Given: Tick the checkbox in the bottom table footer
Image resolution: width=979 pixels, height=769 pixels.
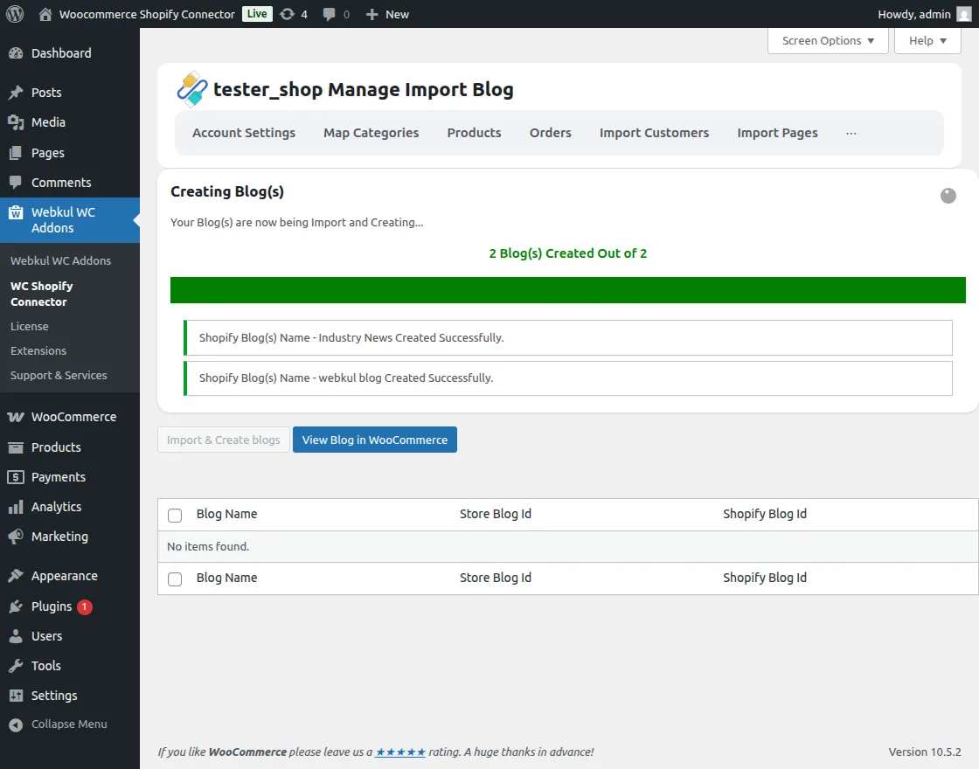Looking at the screenshot, I should [x=175, y=578].
